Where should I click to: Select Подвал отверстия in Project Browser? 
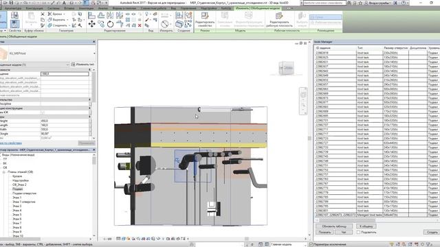(x=24, y=193)
